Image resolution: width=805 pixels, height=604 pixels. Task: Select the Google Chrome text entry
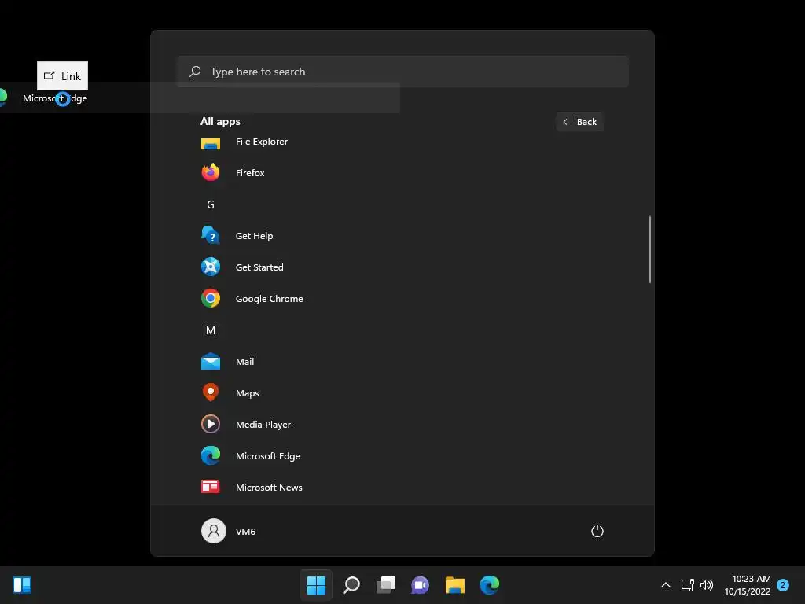(x=269, y=299)
